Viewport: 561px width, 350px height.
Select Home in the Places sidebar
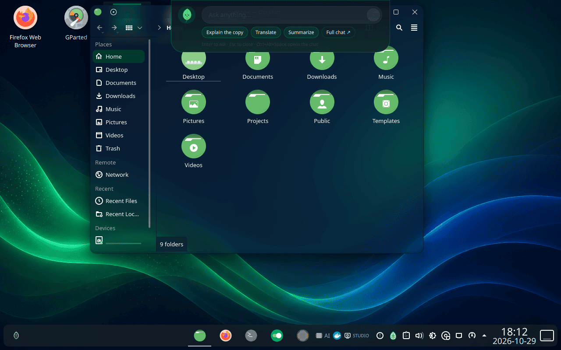pyautogui.click(x=119, y=56)
